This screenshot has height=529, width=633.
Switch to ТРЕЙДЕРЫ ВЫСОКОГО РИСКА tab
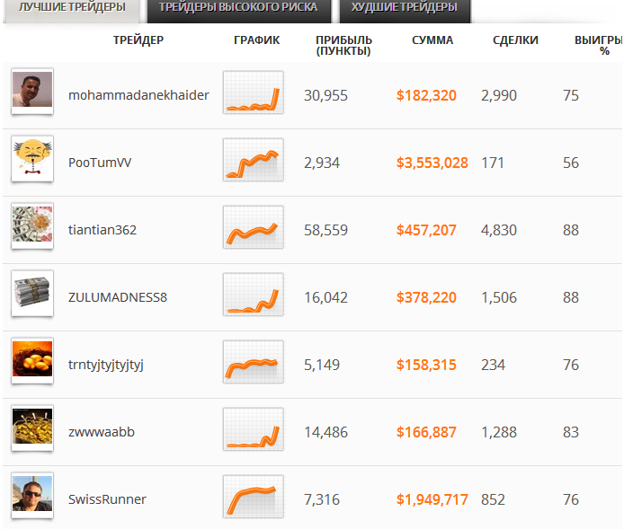tap(238, 8)
